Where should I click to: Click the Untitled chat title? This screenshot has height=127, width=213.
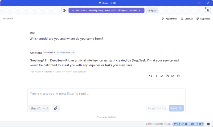click(x=8, y=19)
